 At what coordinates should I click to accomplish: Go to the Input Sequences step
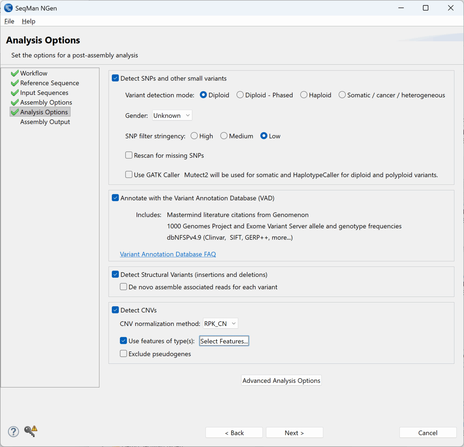(x=44, y=93)
